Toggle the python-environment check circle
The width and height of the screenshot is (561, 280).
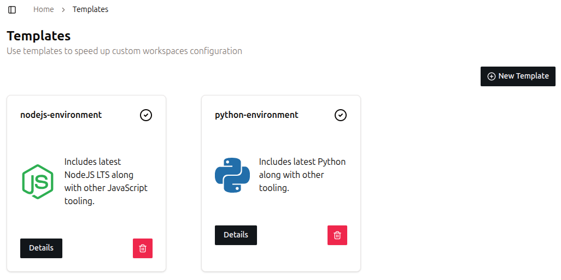coord(341,115)
